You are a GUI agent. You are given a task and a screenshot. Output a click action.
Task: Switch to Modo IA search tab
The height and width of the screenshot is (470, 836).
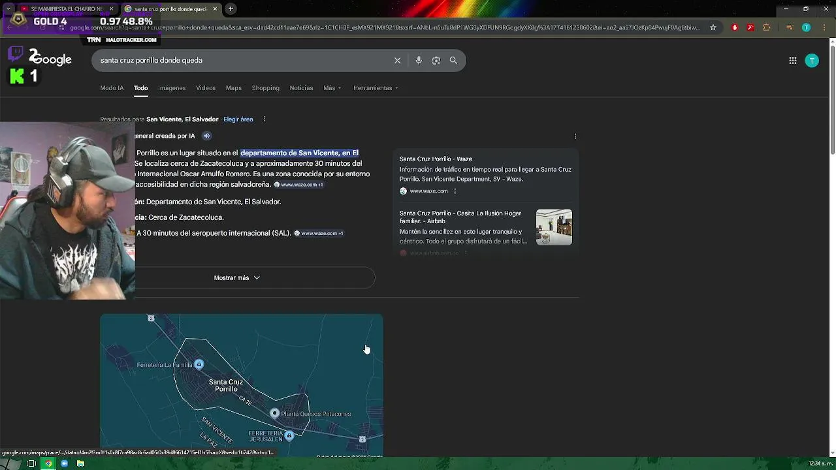point(112,88)
